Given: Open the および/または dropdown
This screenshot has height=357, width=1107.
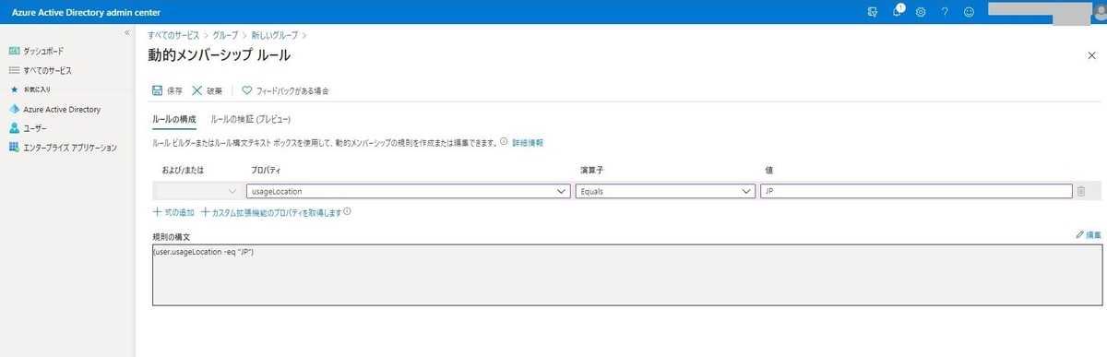Looking at the screenshot, I should [x=198, y=191].
